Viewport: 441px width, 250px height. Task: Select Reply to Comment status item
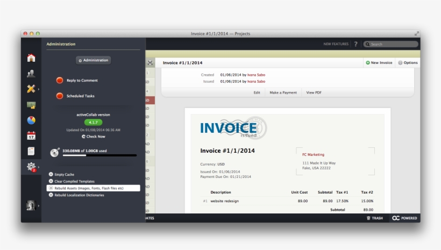click(82, 81)
